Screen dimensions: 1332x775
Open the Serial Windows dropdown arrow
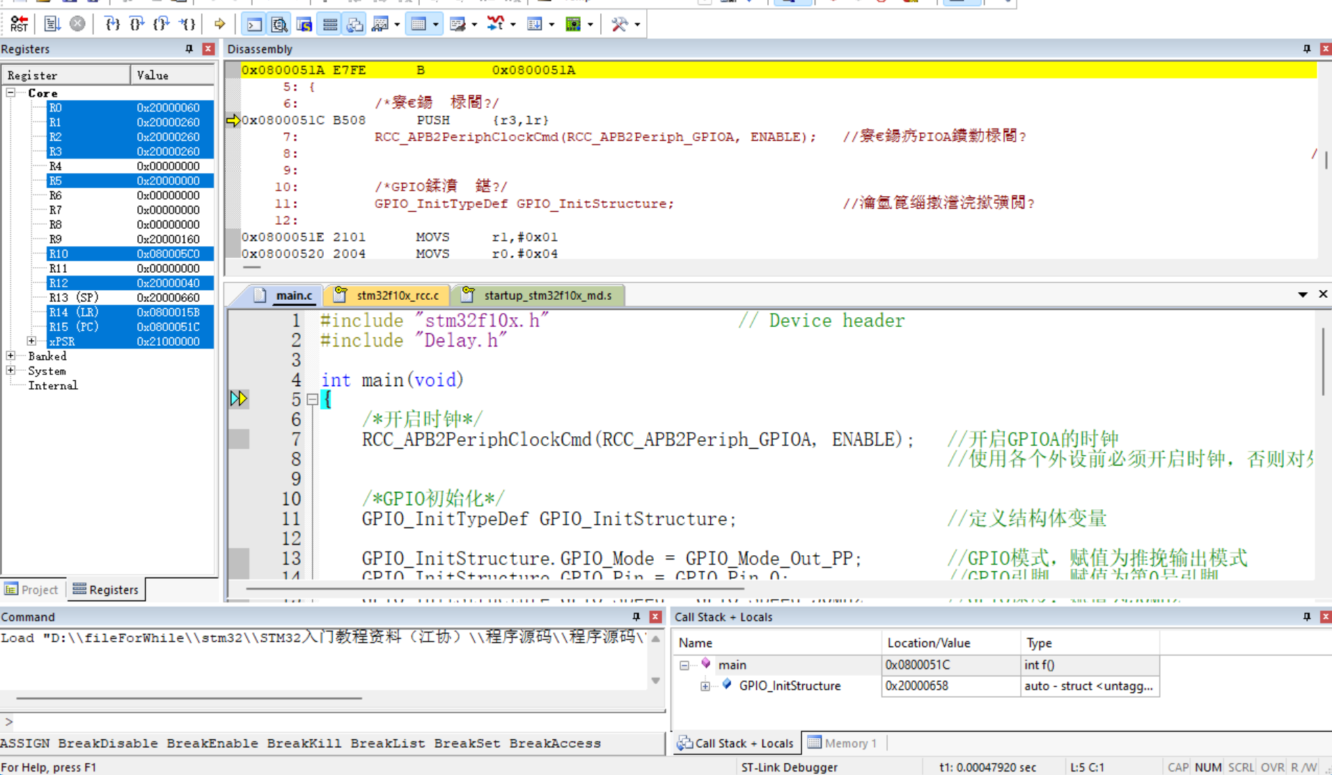point(474,24)
